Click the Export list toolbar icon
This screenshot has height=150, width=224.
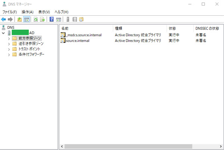(x=43, y=19)
